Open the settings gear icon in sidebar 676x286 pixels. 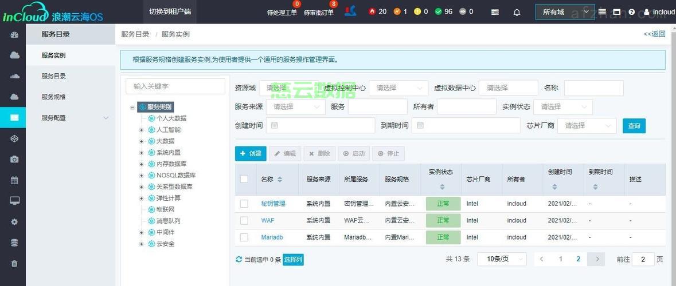14,222
